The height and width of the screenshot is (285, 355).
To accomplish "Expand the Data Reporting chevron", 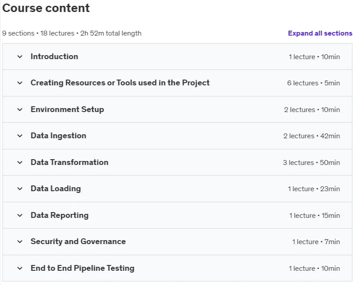I will tap(20, 215).
